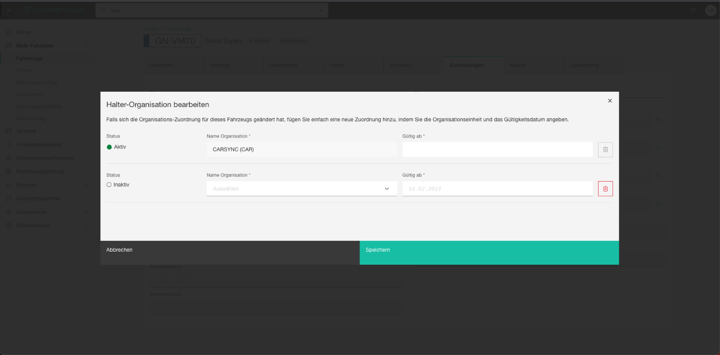Switch to the Dokumente tab

click(293, 65)
